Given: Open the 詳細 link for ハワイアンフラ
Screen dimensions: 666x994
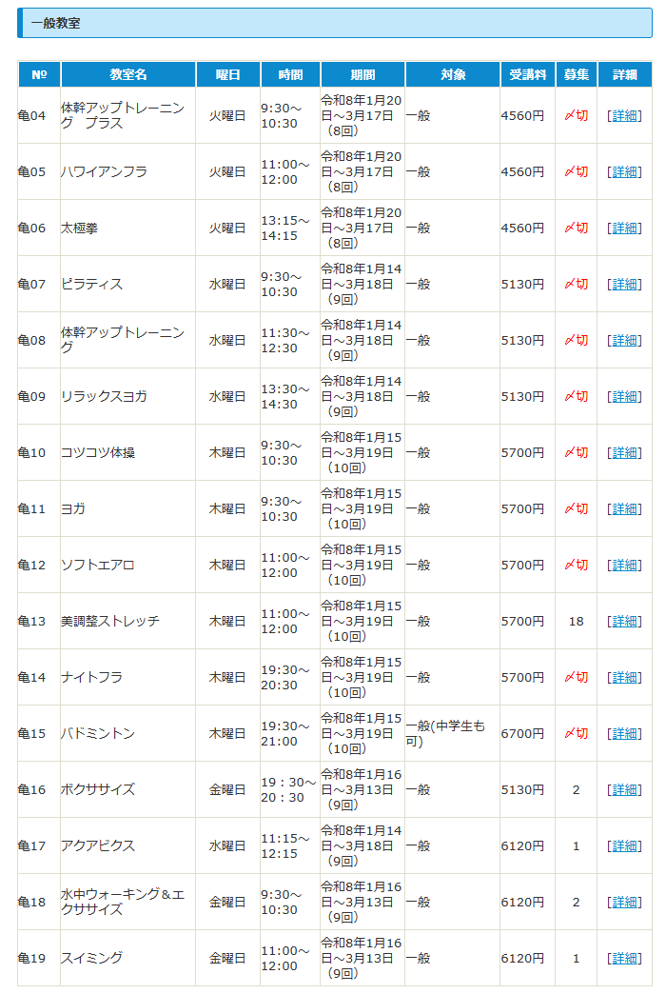Looking at the screenshot, I should coord(624,172).
